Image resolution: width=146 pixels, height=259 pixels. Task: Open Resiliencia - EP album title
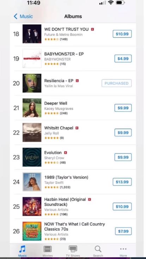coord(59,81)
